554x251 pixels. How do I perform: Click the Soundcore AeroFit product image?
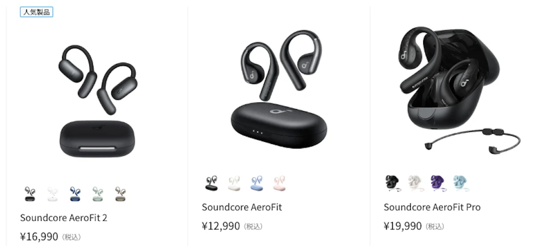click(279, 89)
